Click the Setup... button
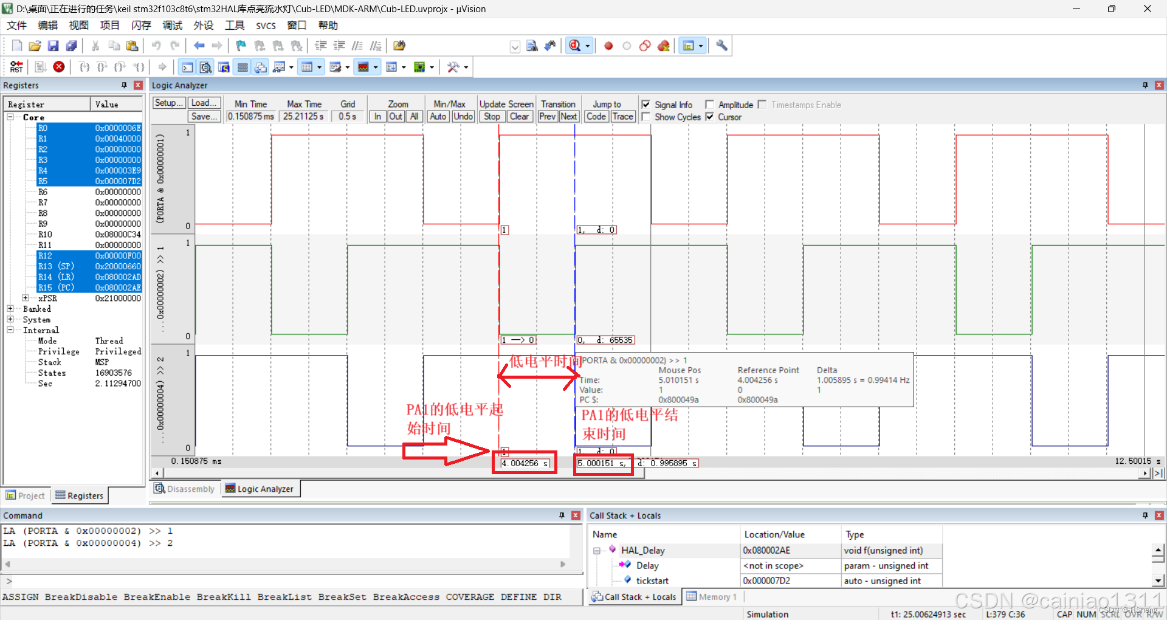The image size is (1167, 620). 168,103
